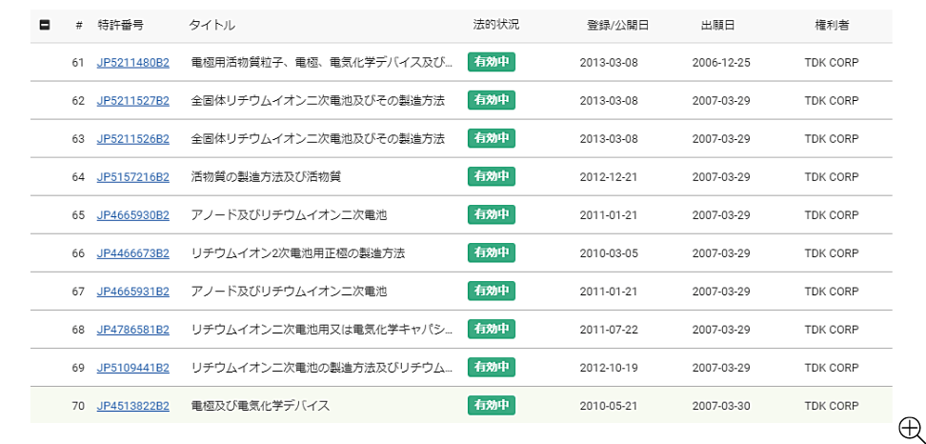Viewport: 926px width, 444px height.
Task: Select title リチウムイオン二次電池の製造方法及びリチウム…
Action: (322, 368)
